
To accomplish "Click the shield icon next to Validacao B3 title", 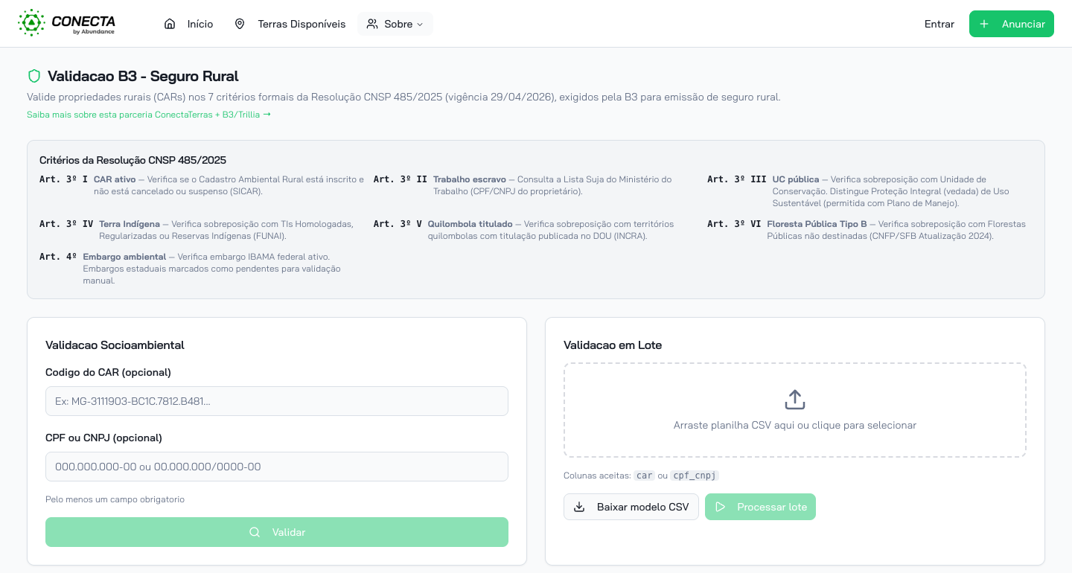I will [x=33, y=76].
